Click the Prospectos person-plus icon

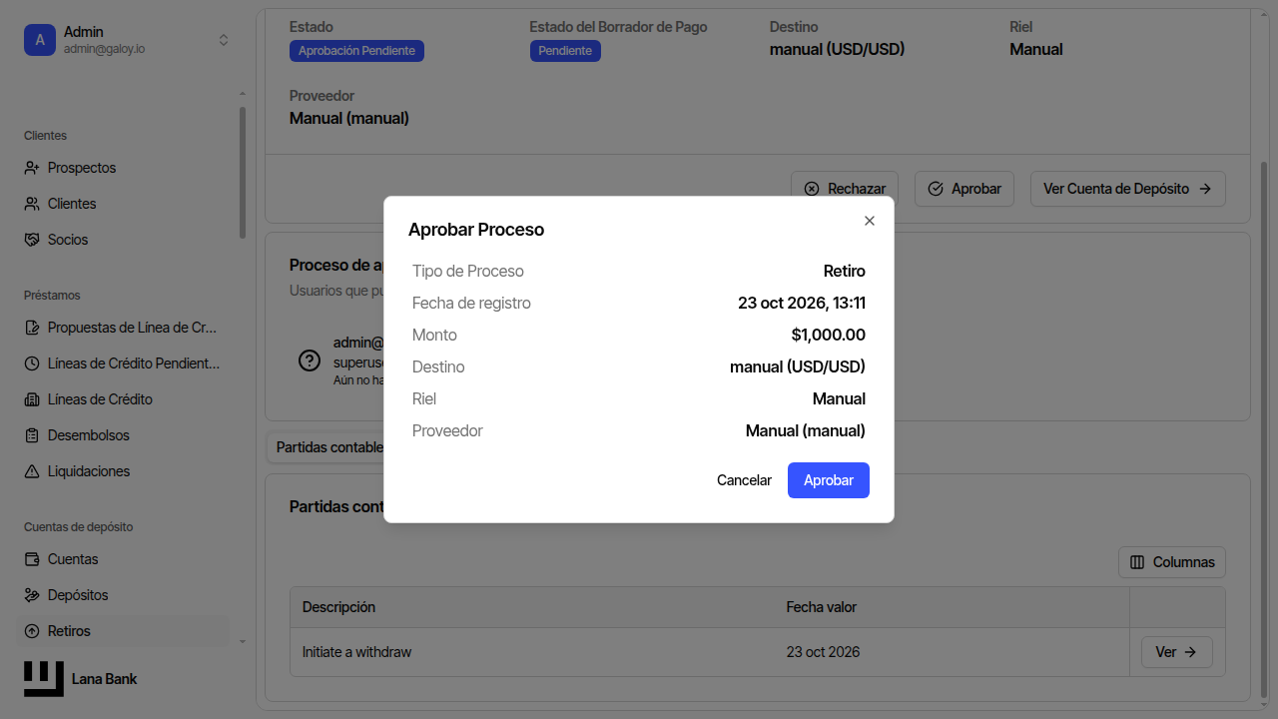pyautogui.click(x=32, y=168)
